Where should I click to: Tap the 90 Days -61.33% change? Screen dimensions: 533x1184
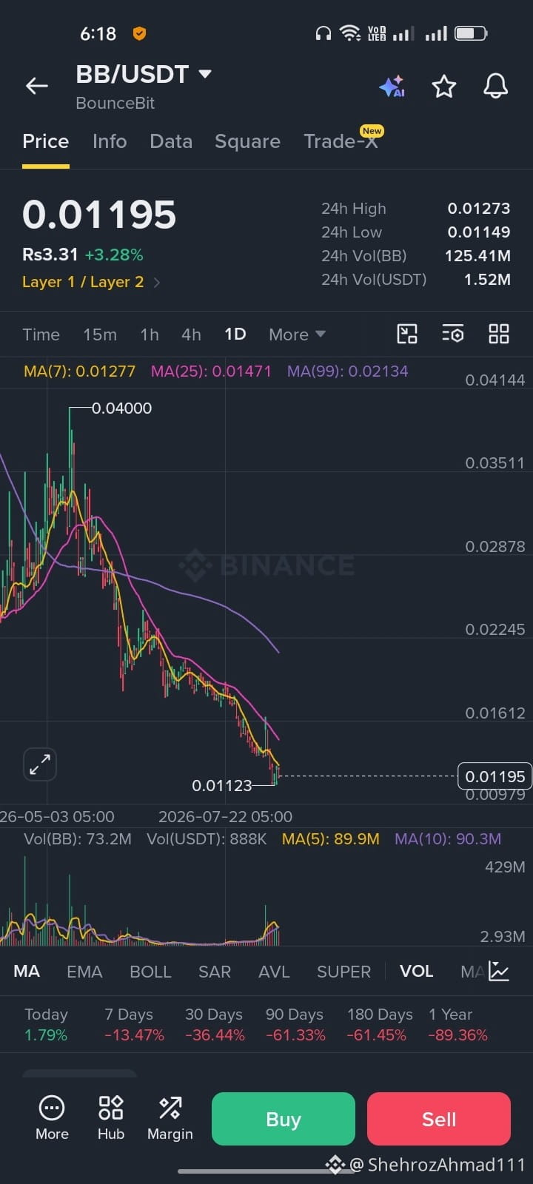click(295, 1025)
